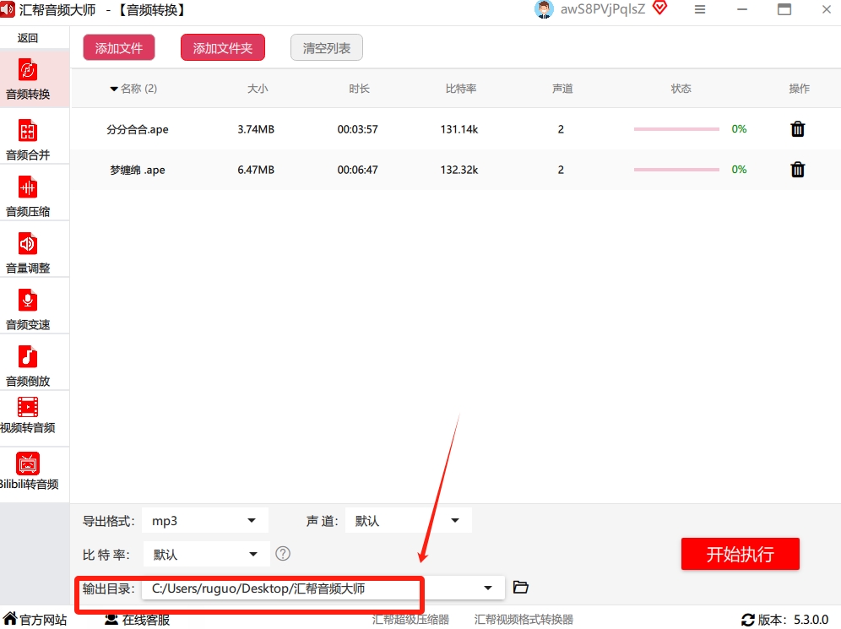Select the file name 分分合合.ape
841x629 pixels.
(x=138, y=129)
